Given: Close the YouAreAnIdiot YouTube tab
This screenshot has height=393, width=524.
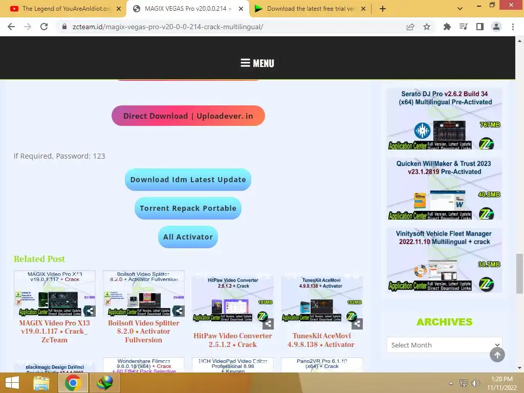Looking at the screenshot, I should 119,9.
